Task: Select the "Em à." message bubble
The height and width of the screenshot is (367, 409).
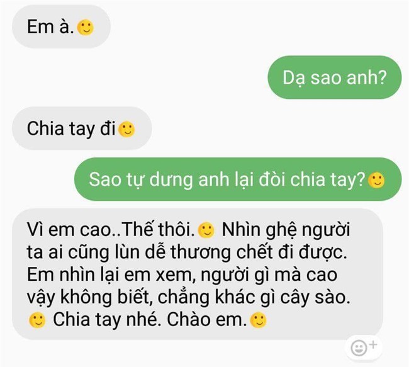Action: click(61, 26)
